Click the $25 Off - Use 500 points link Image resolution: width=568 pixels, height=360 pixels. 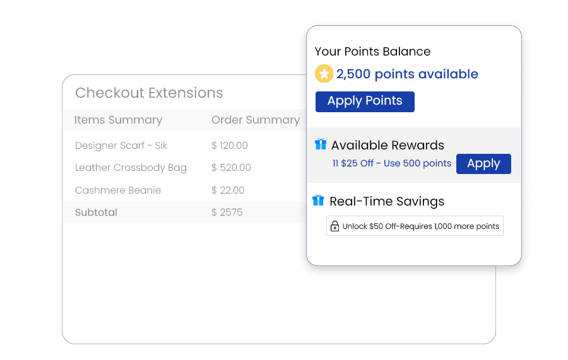pyautogui.click(x=392, y=164)
